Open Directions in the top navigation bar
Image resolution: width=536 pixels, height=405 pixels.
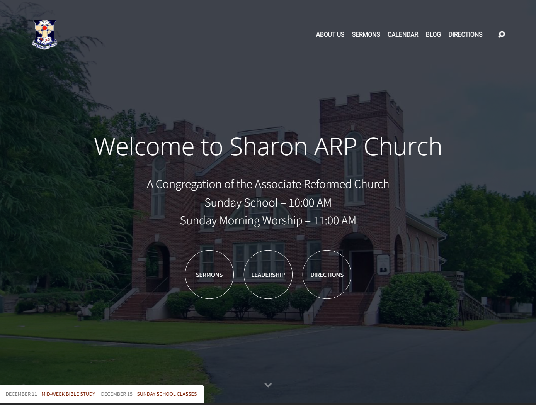coord(465,34)
